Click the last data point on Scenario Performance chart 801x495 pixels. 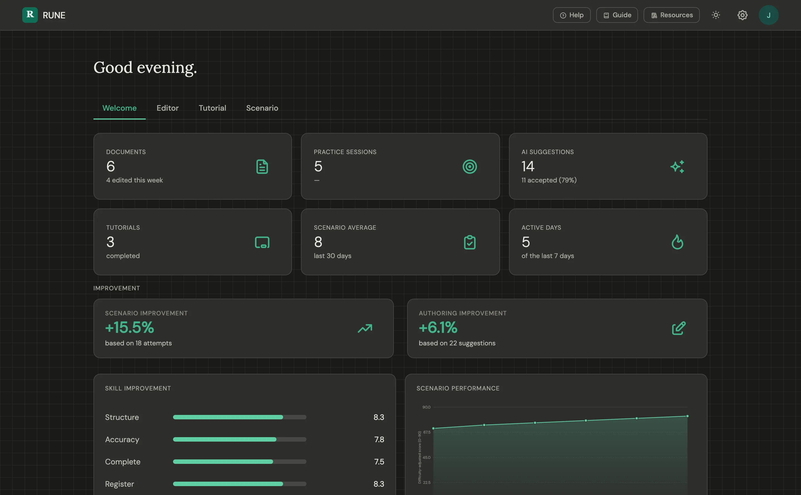(687, 416)
